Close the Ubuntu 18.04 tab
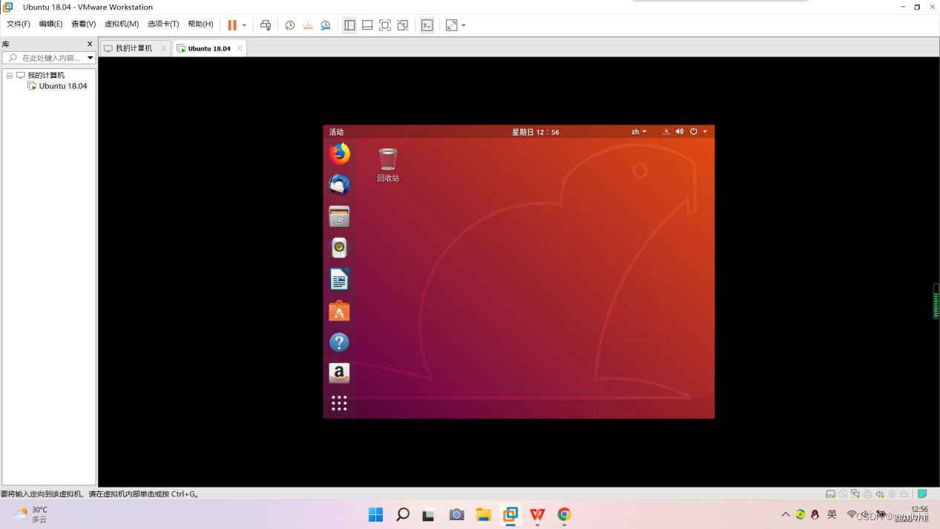 (x=240, y=48)
